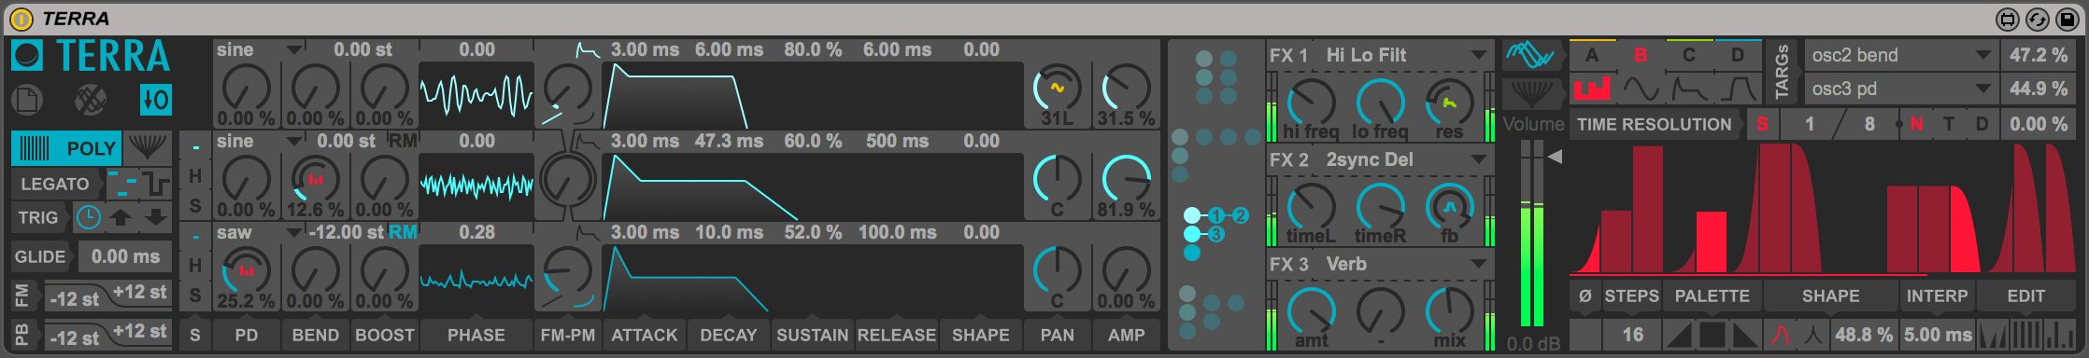Screen dimensions: 2089x358
Task: Click the randomize globe icon under TERRA logo
Action: point(91,99)
